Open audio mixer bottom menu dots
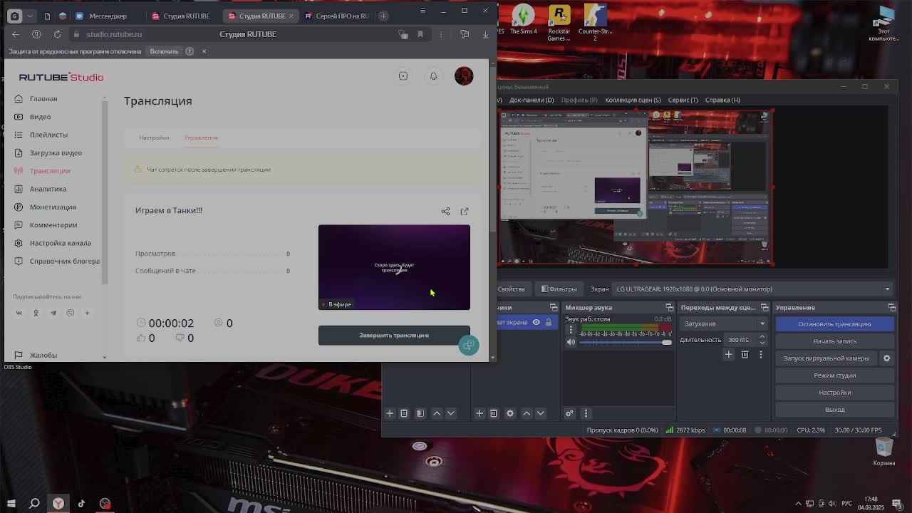 tap(586, 413)
